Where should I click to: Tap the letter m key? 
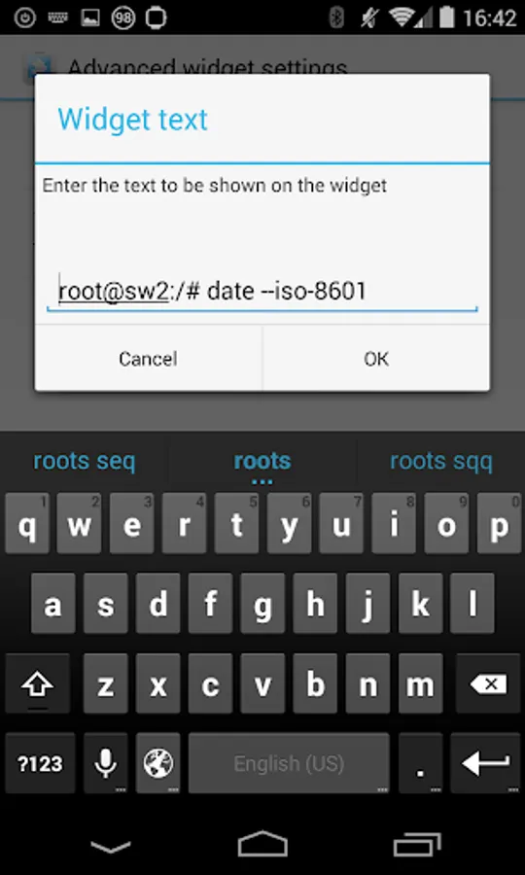pyautogui.click(x=420, y=683)
